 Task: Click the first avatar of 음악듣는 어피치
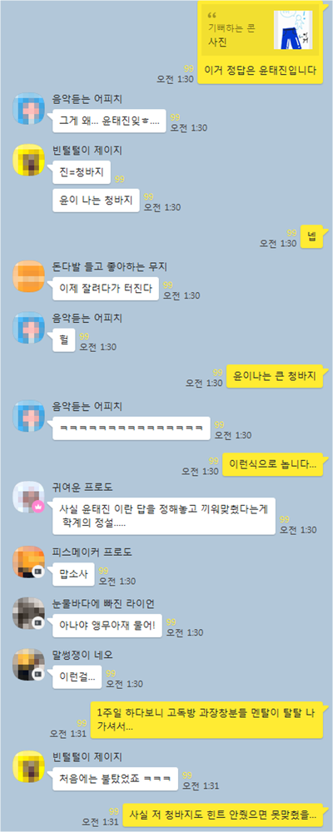pyautogui.click(x=28, y=108)
